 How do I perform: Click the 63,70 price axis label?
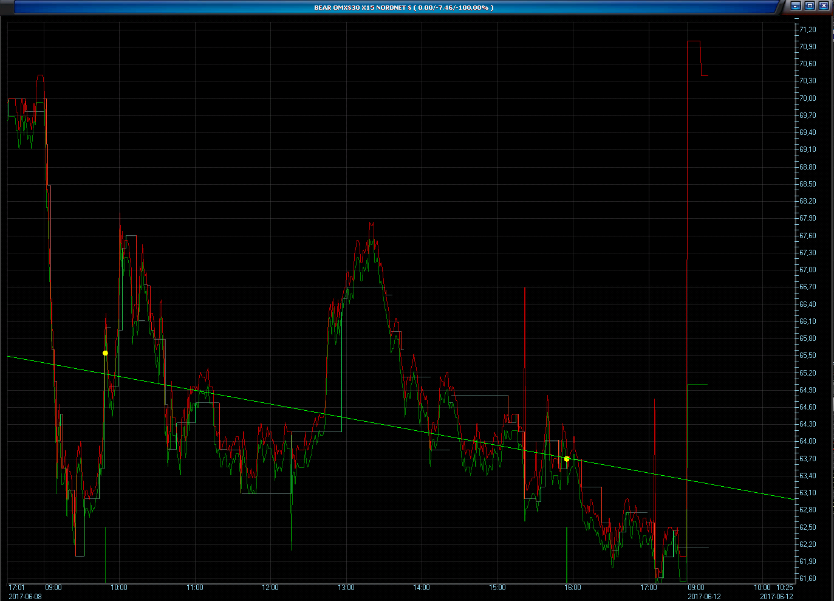pyautogui.click(x=807, y=459)
